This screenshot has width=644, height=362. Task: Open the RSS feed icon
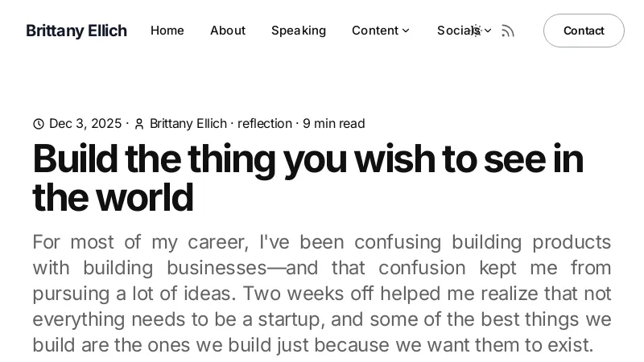(x=508, y=31)
